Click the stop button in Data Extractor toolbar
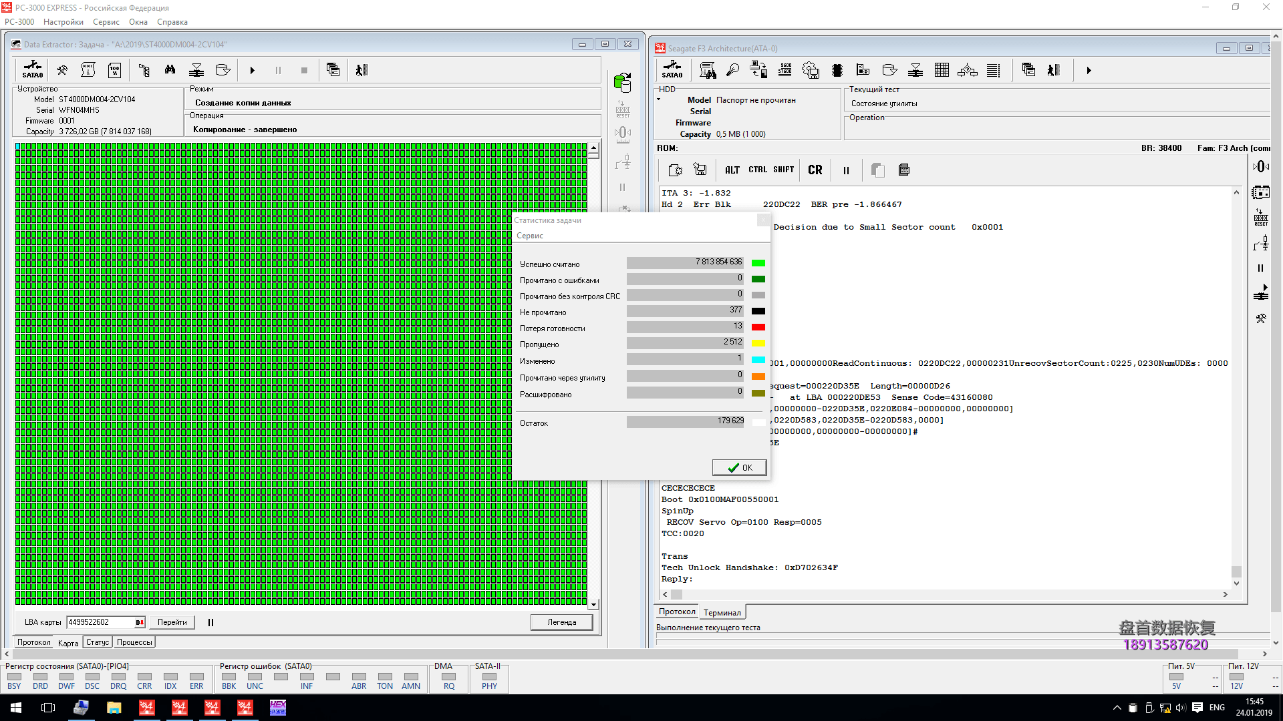Viewport: 1283px width, 721px height. point(304,70)
